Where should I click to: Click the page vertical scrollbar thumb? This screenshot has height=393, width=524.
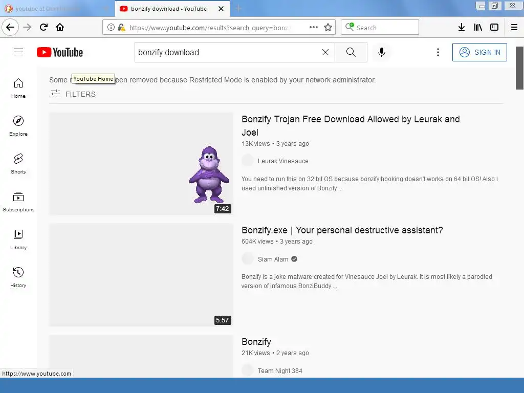pyautogui.click(x=520, y=68)
